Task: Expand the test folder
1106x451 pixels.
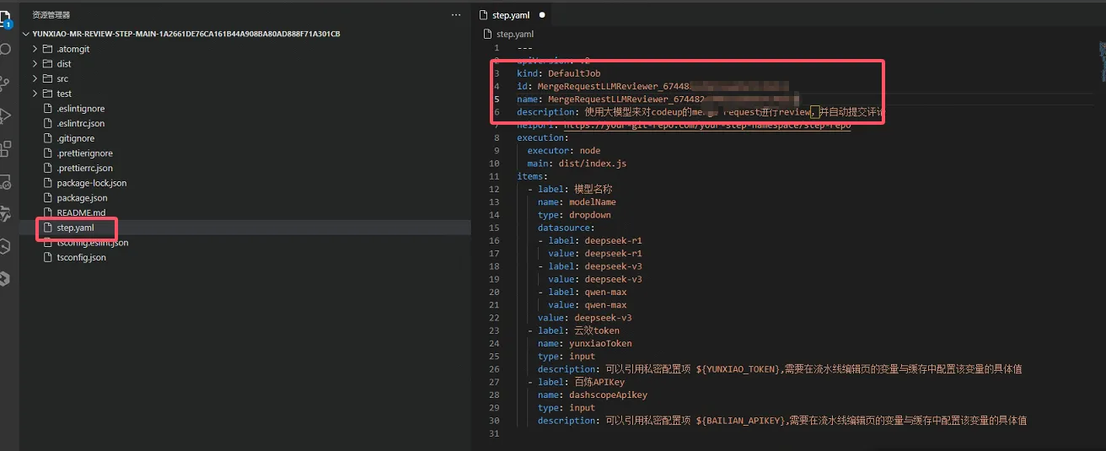Action: 35,94
